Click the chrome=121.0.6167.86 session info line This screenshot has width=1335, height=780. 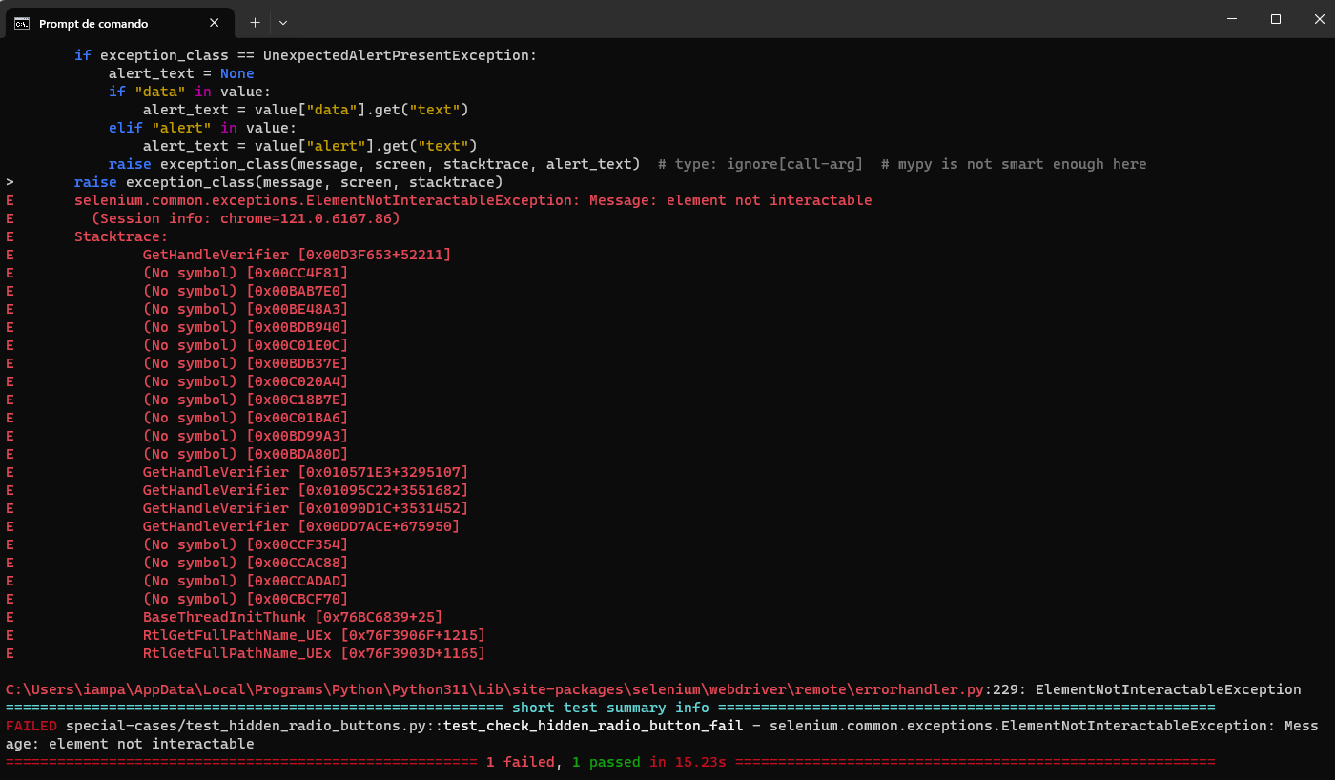252,218
